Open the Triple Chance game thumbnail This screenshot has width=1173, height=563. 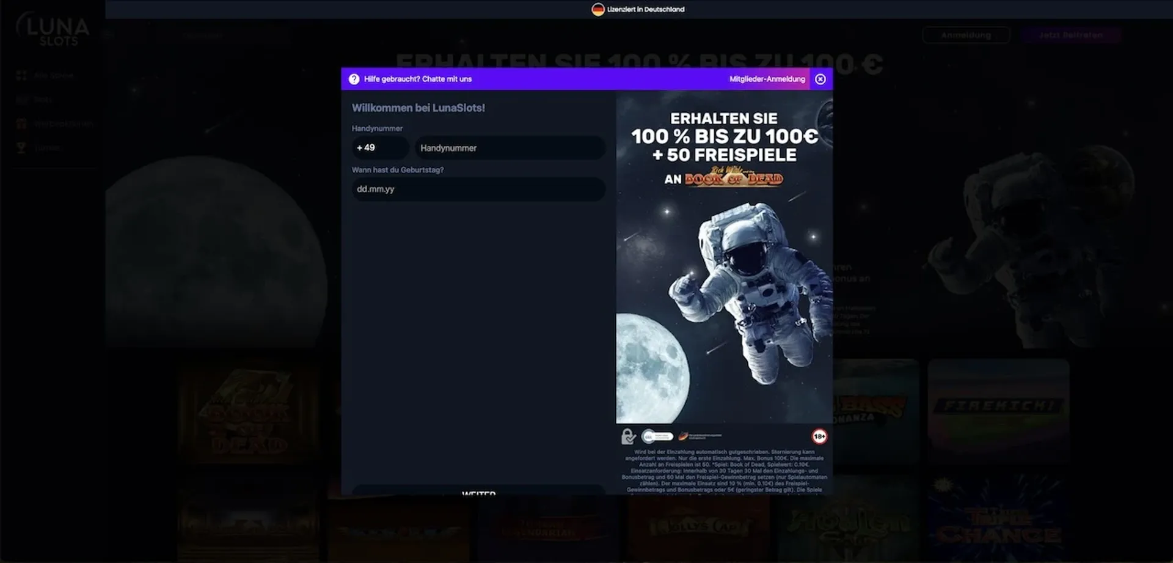[998, 520]
